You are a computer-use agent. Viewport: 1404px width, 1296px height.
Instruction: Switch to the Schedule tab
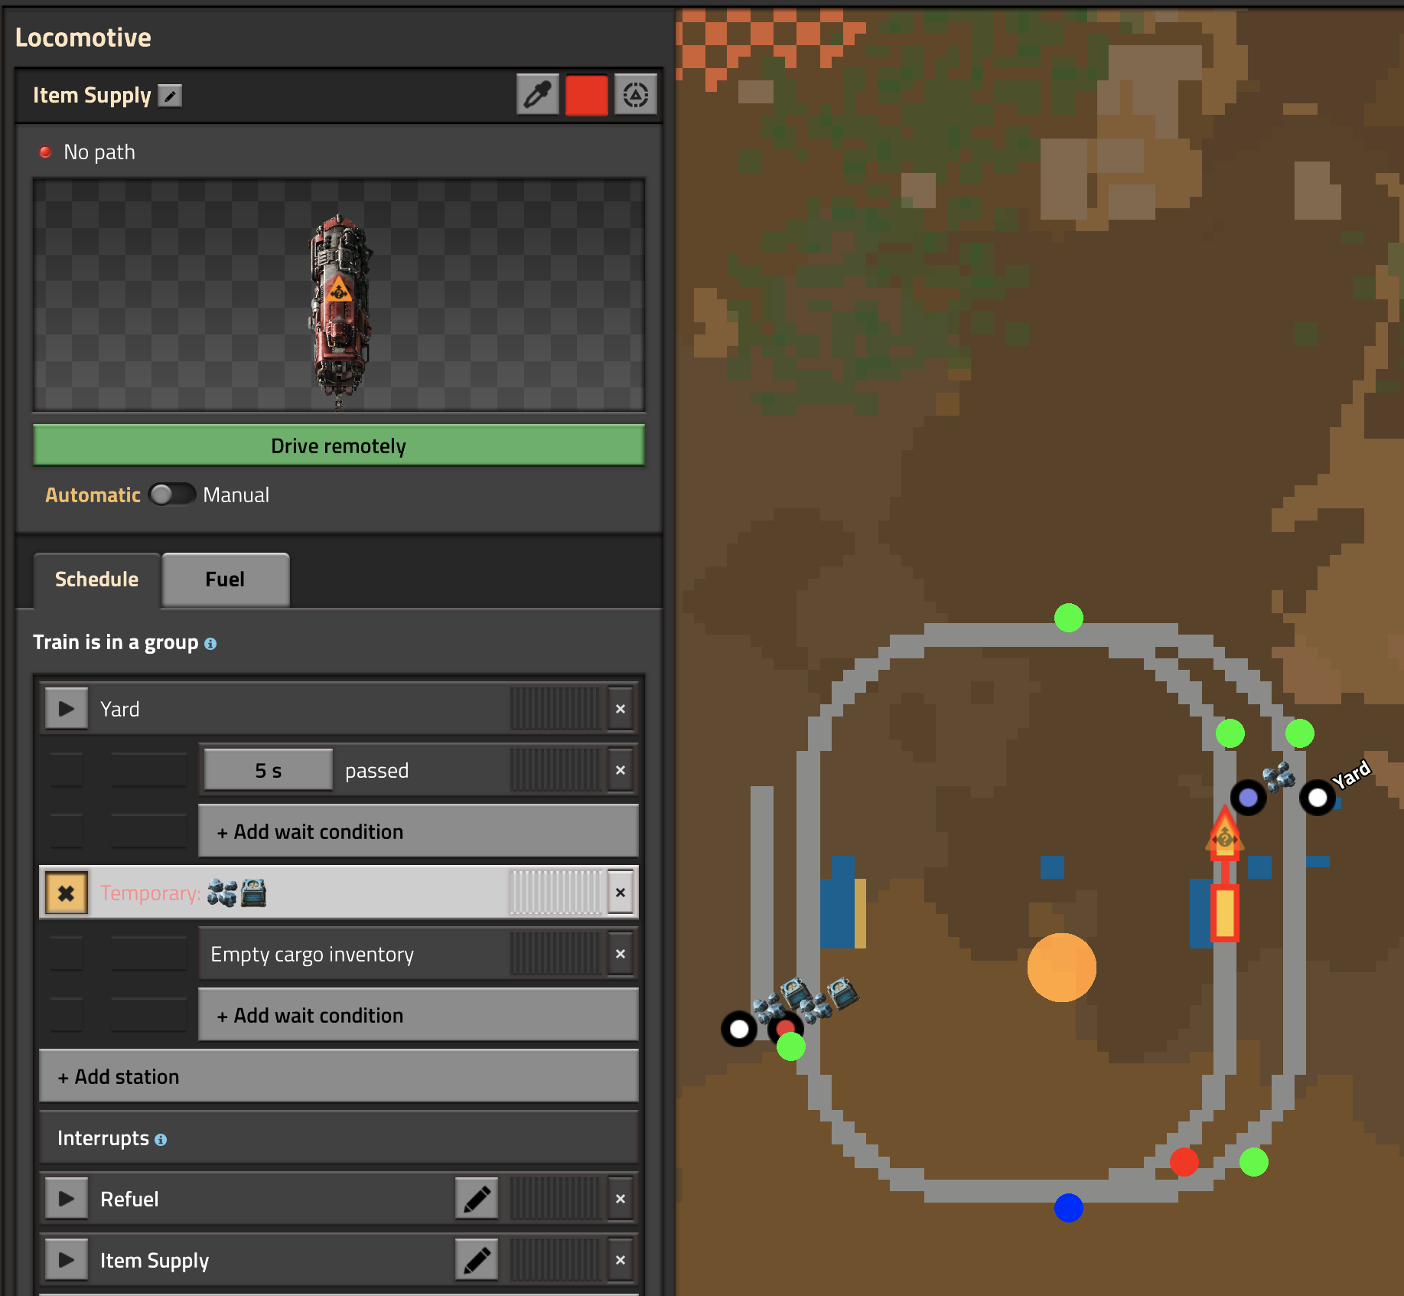[97, 579]
